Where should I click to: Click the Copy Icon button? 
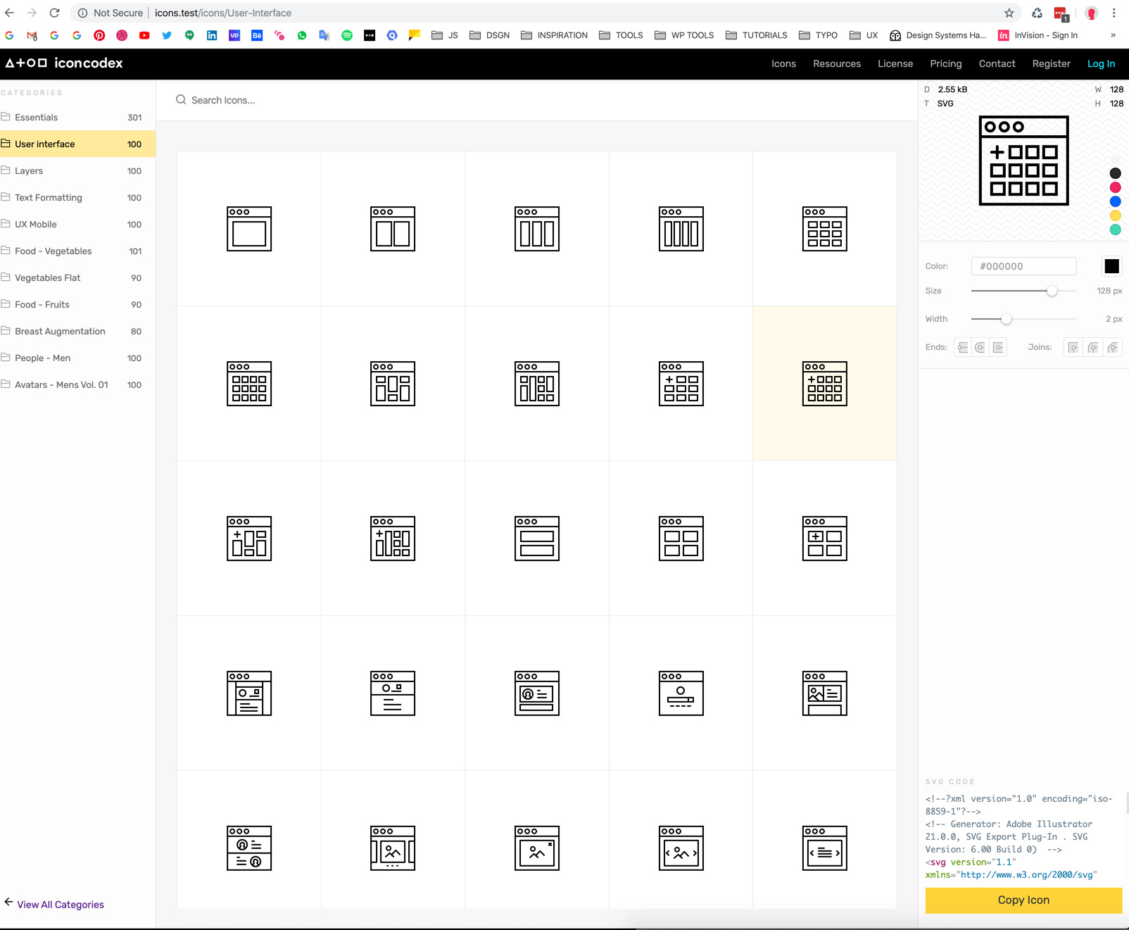[x=1023, y=900]
